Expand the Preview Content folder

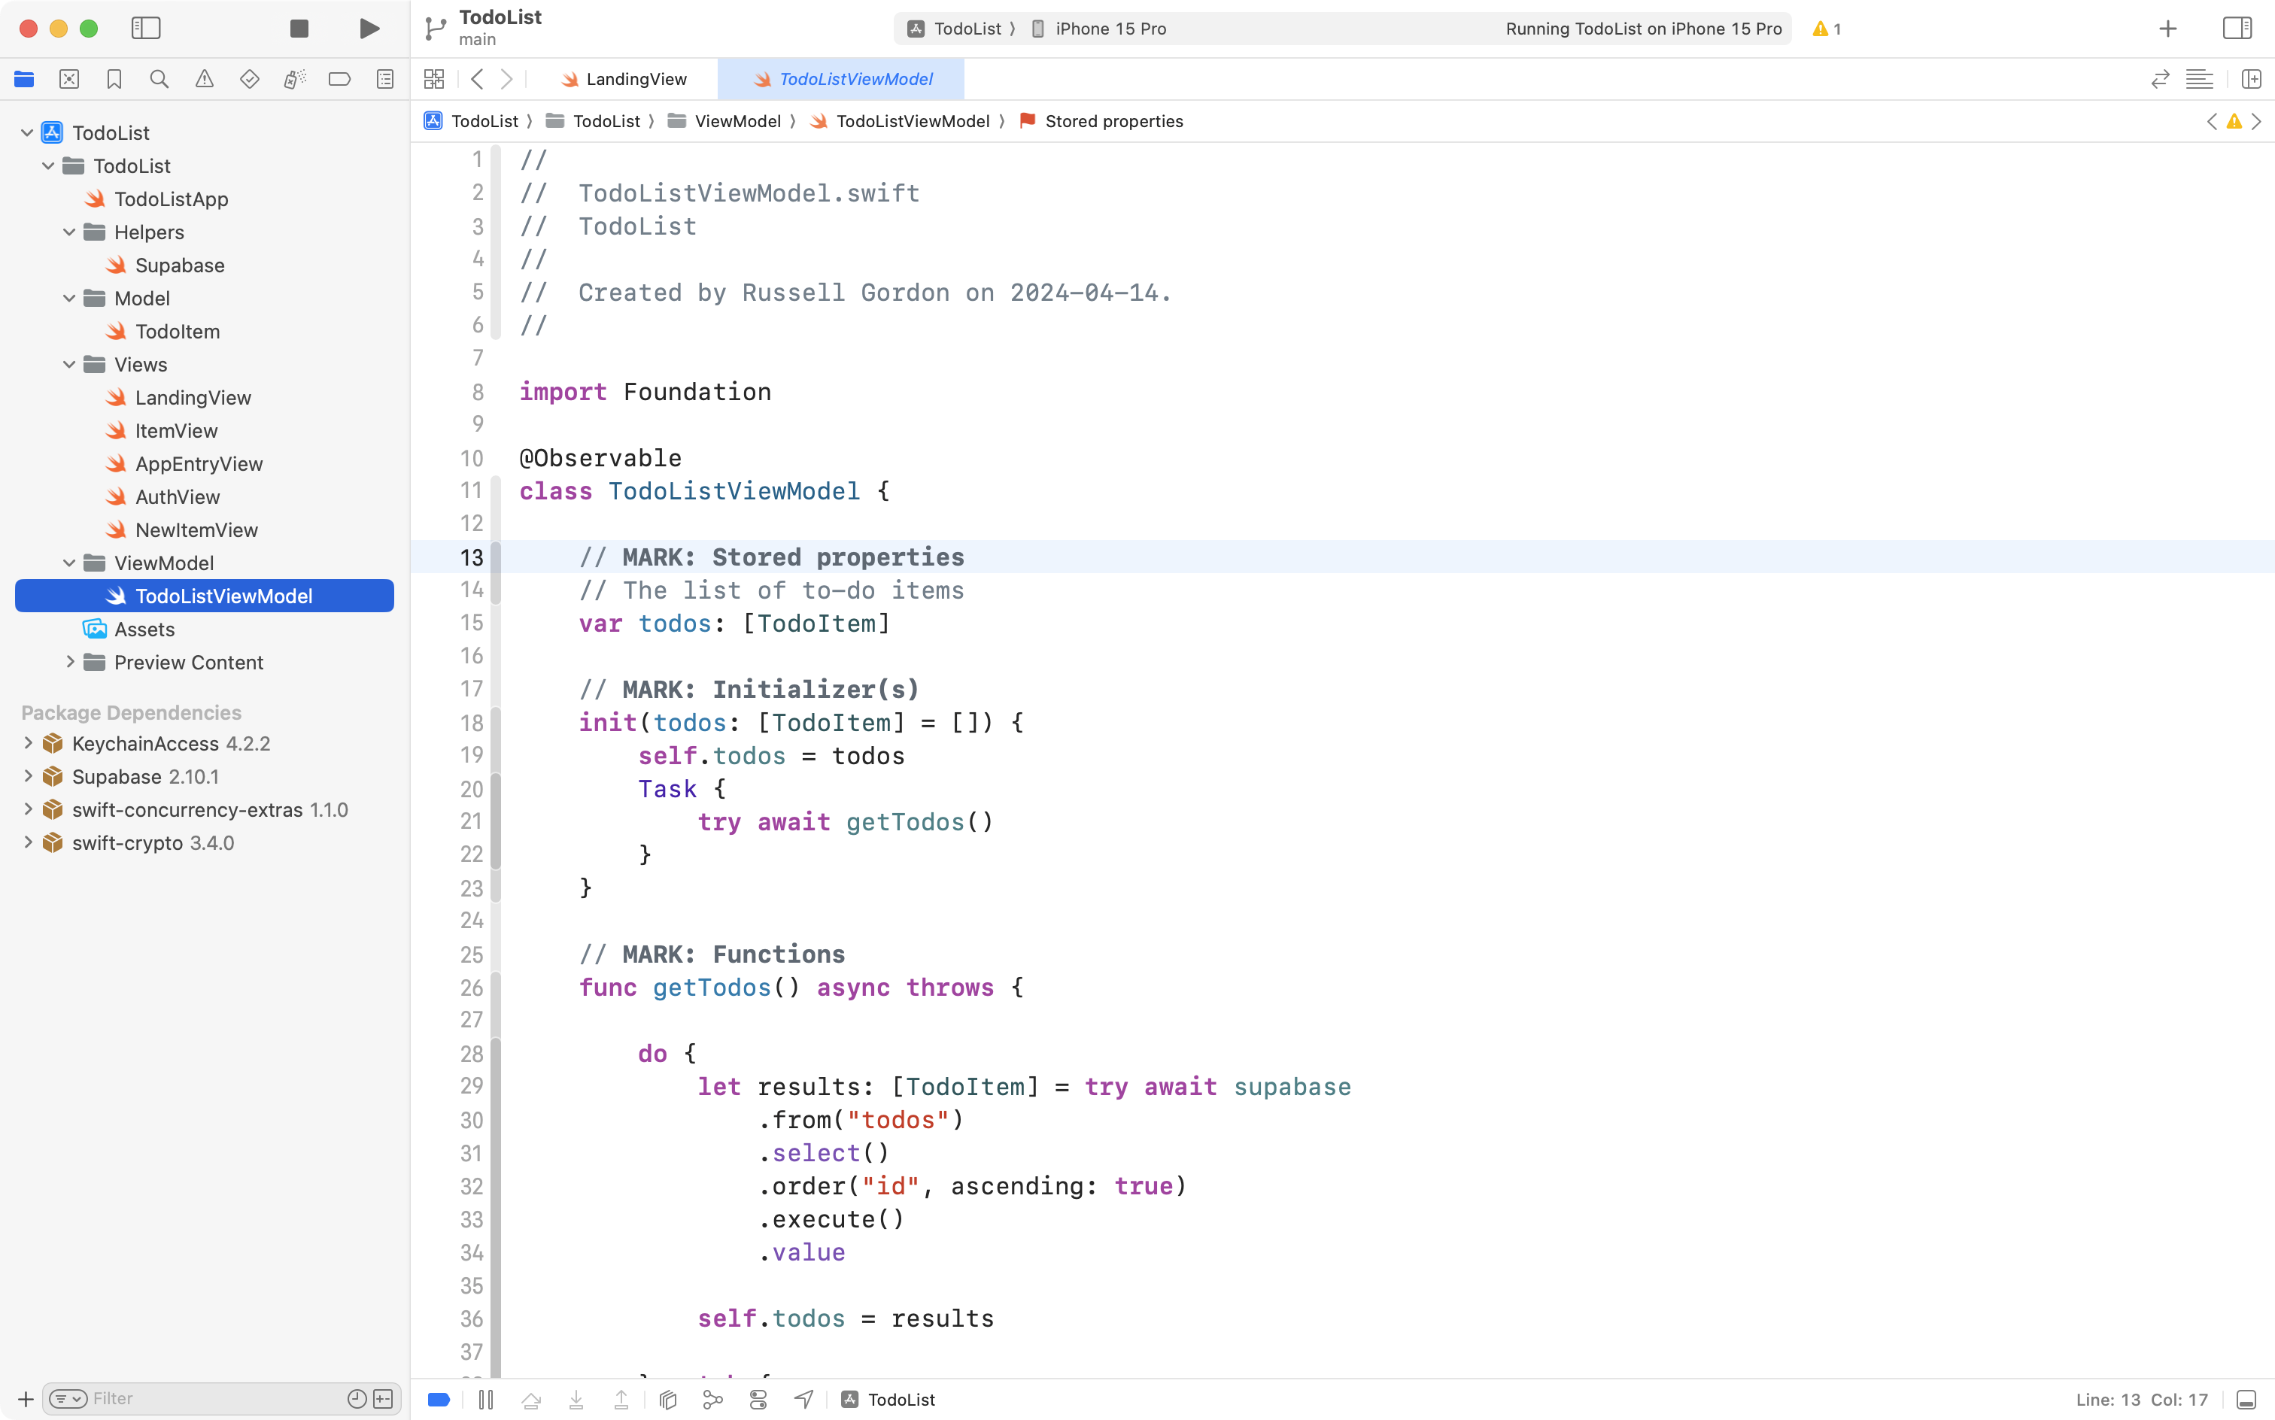(71, 662)
